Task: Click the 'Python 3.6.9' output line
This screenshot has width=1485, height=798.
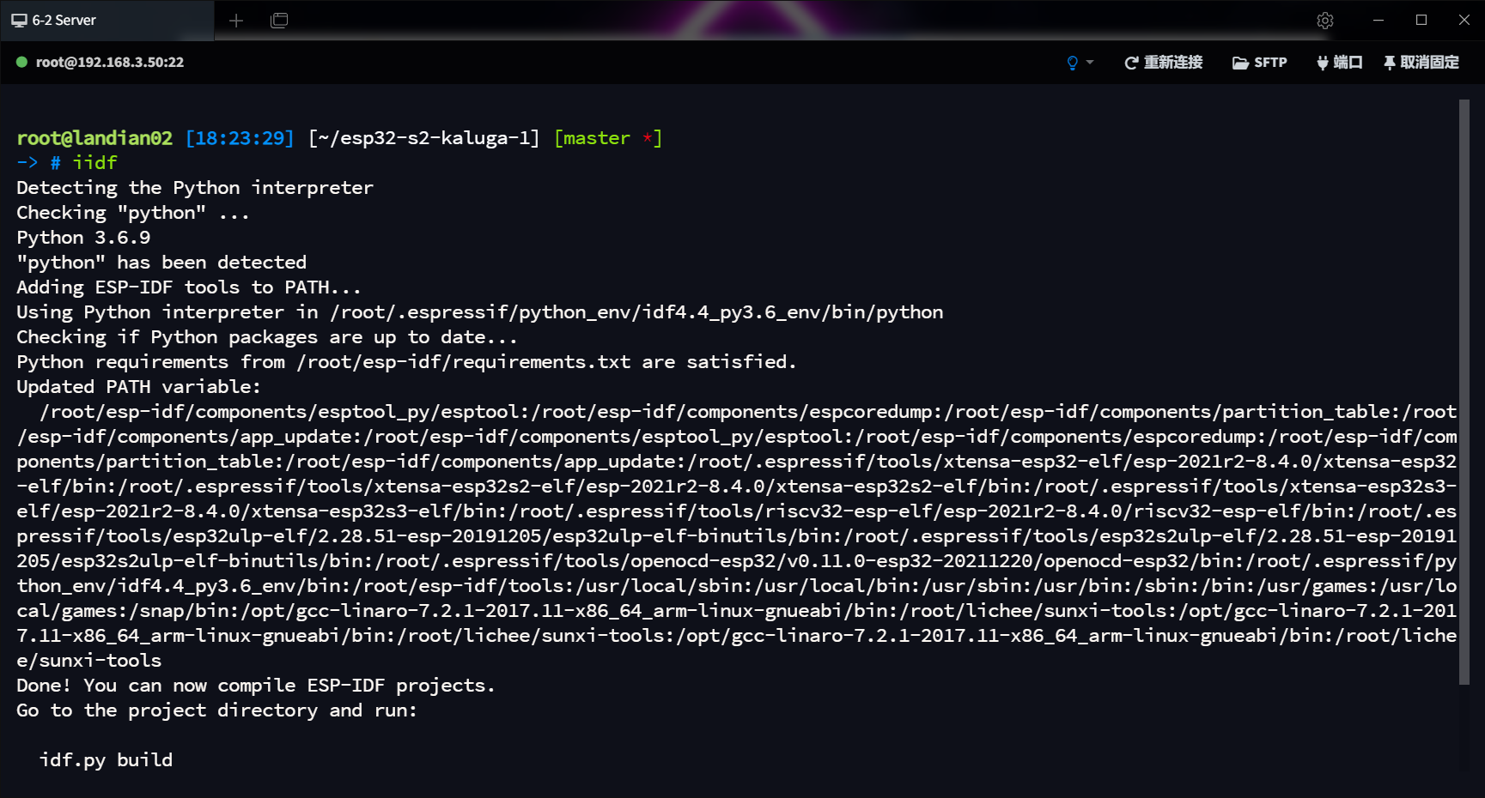Action: tap(83, 238)
